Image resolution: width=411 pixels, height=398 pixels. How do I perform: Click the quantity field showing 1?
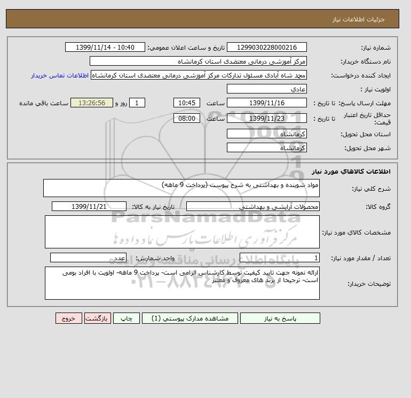279,257
